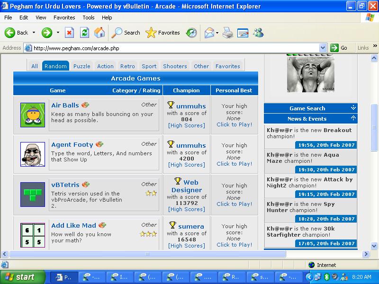Image resolution: width=379 pixels, height=284 pixels.
Task: Click the Bluetooth tray icon
Action: click(x=327, y=277)
